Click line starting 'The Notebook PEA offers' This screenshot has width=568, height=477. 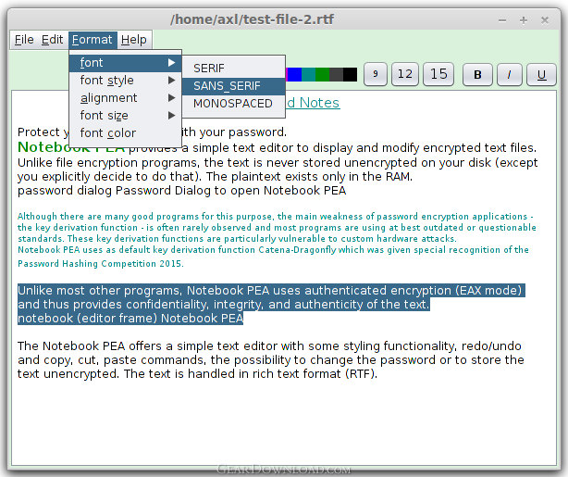click(x=269, y=346)
